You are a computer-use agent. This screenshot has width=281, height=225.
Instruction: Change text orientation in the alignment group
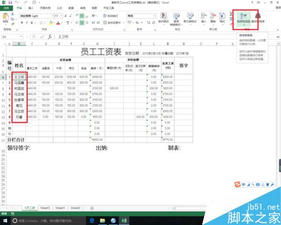tap(93, 16)
